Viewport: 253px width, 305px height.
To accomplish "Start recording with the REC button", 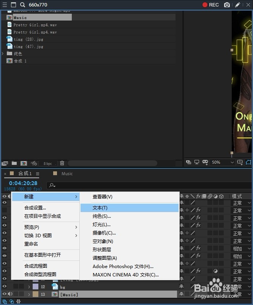I will [x=210, y=5].
